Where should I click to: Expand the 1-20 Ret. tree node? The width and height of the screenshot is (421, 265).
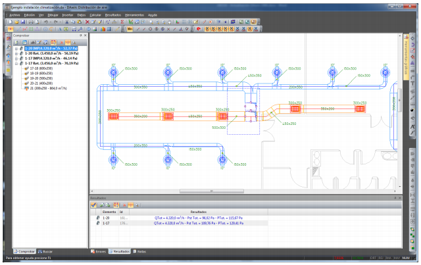16,53
